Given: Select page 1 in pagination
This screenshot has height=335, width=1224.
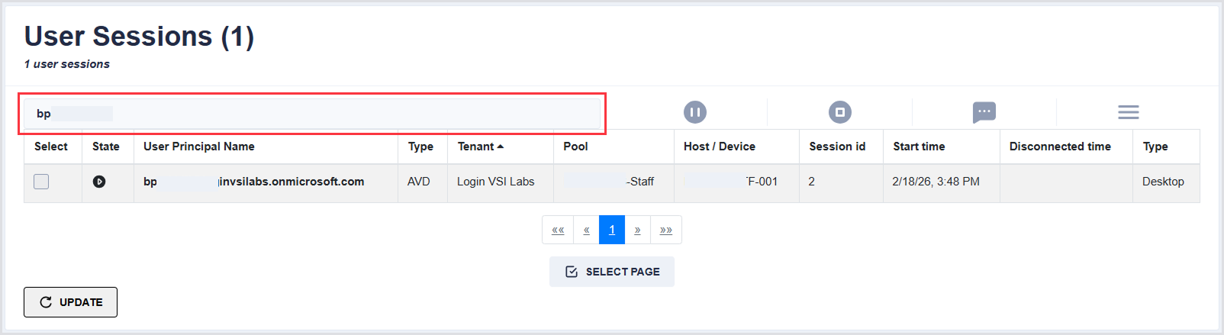Looking at the screenshot, I should [612, 230].
